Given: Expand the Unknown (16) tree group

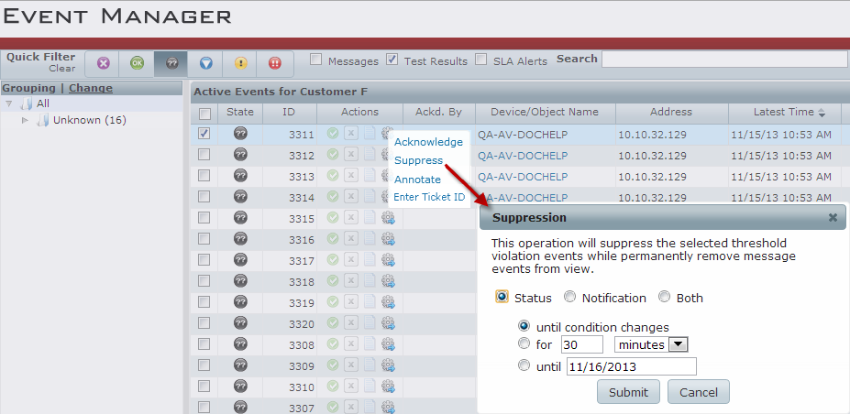Looking at the screenshot, I should (x=26, y=120).
